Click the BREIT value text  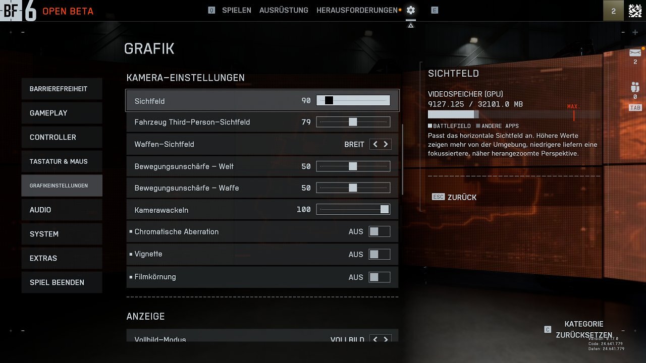pos(354,144)
